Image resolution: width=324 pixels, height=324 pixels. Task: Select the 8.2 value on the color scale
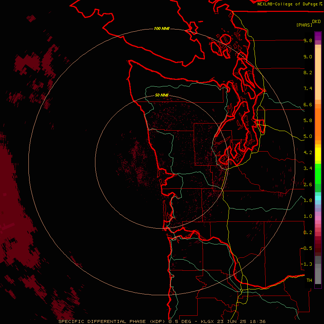[308, 72]
